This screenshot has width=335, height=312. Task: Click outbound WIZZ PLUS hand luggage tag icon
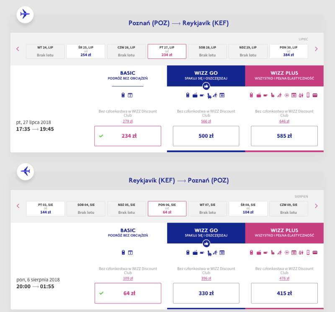[x=252, y=95]
